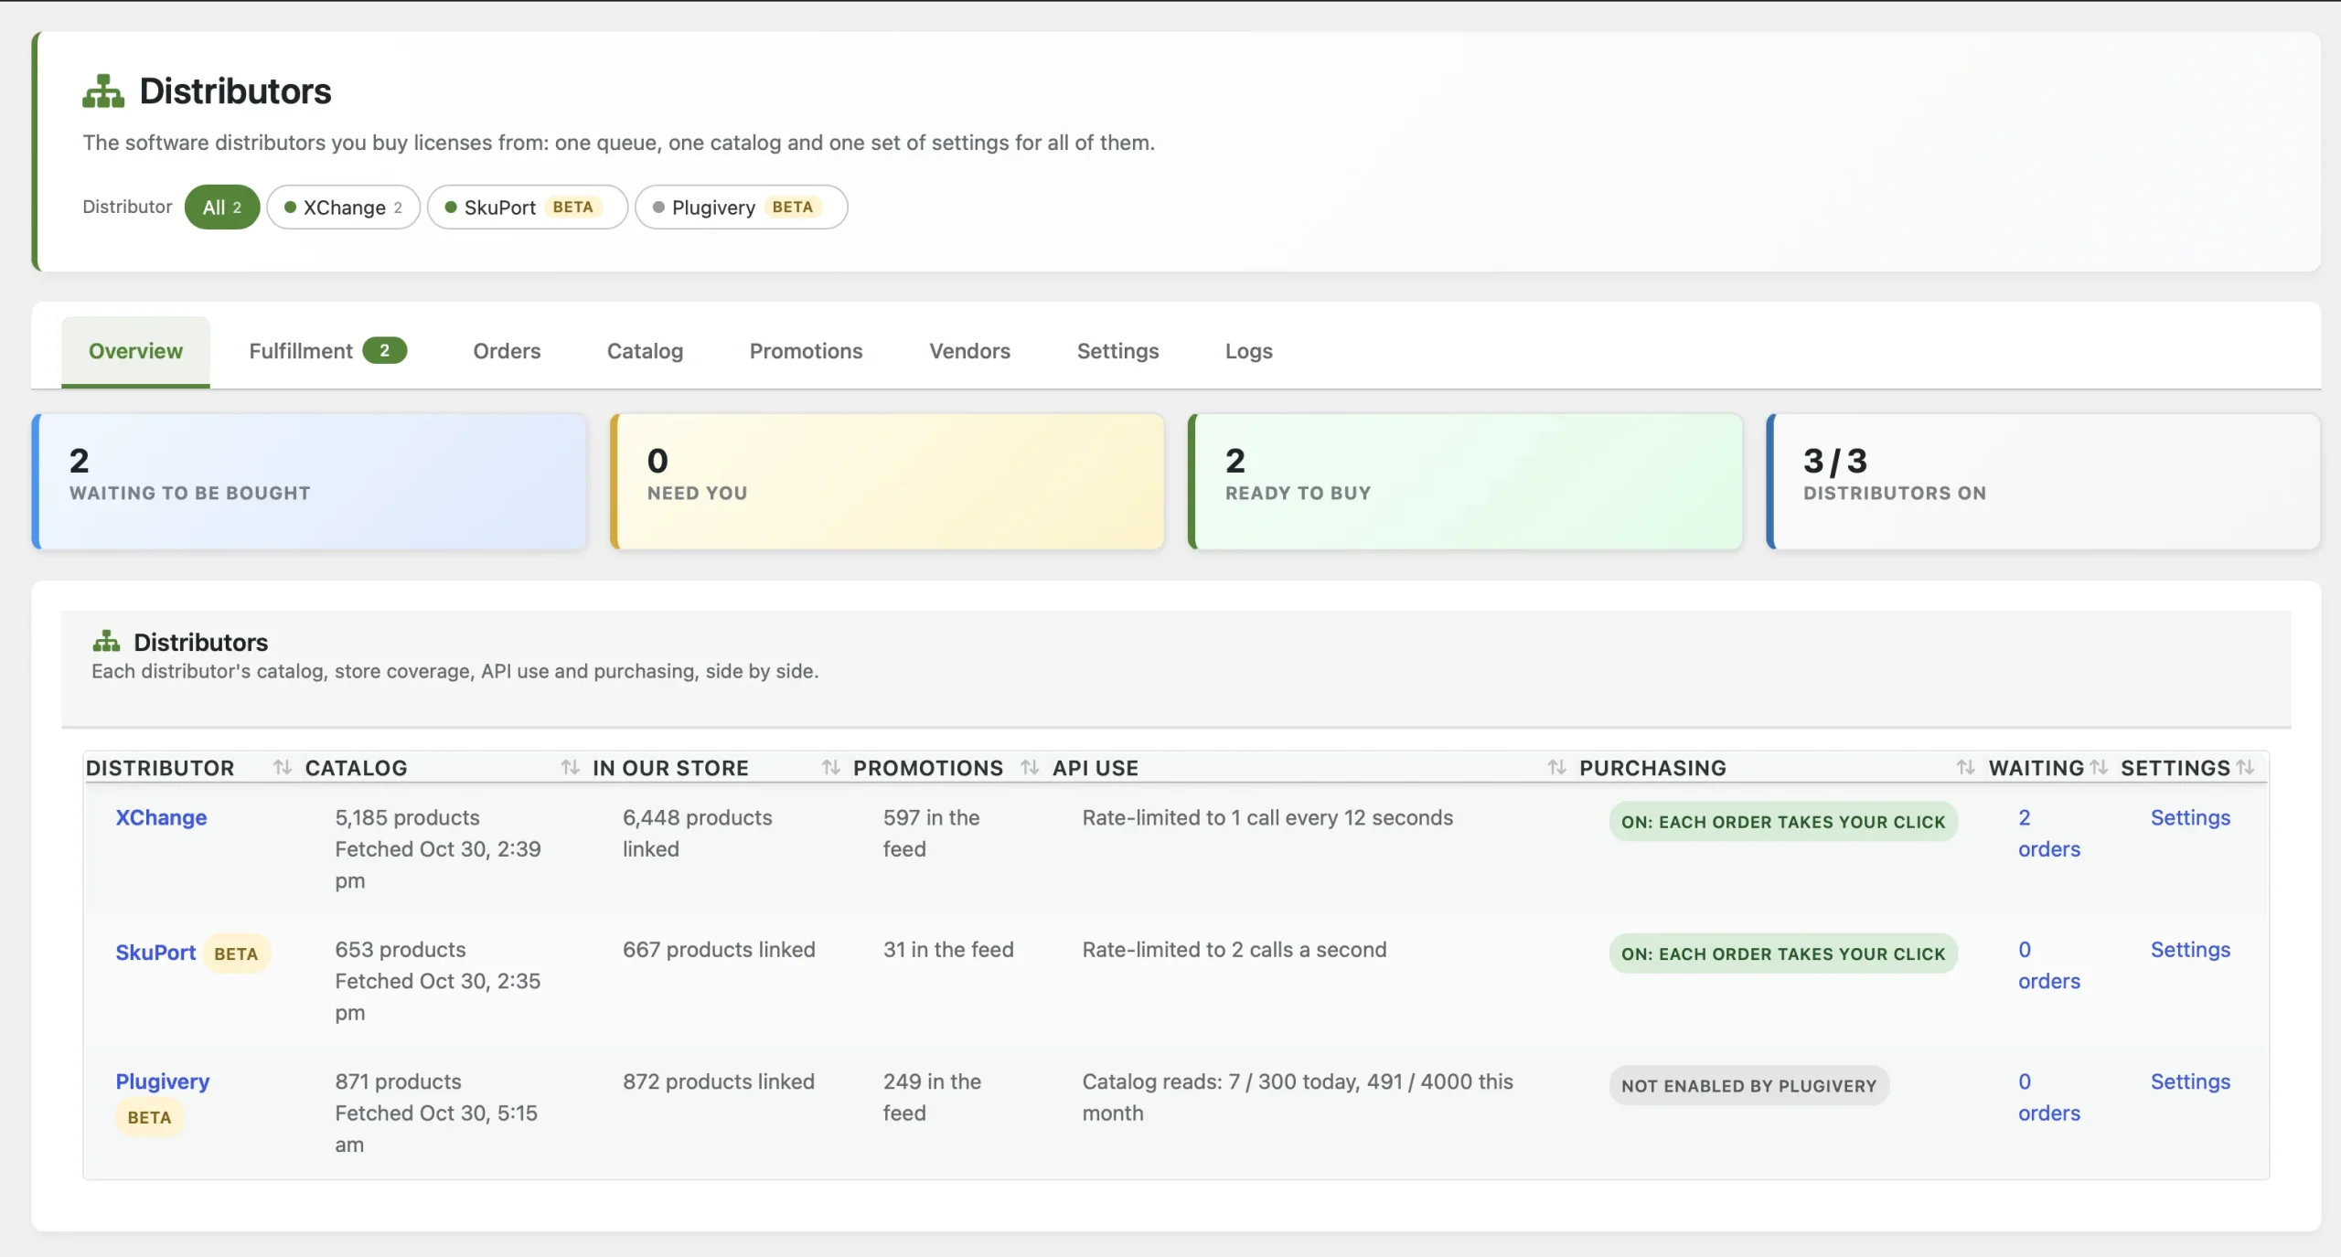Sort by the Distributor column arrows
The height and width of the screenshot is (1257, 2341).
283,768
